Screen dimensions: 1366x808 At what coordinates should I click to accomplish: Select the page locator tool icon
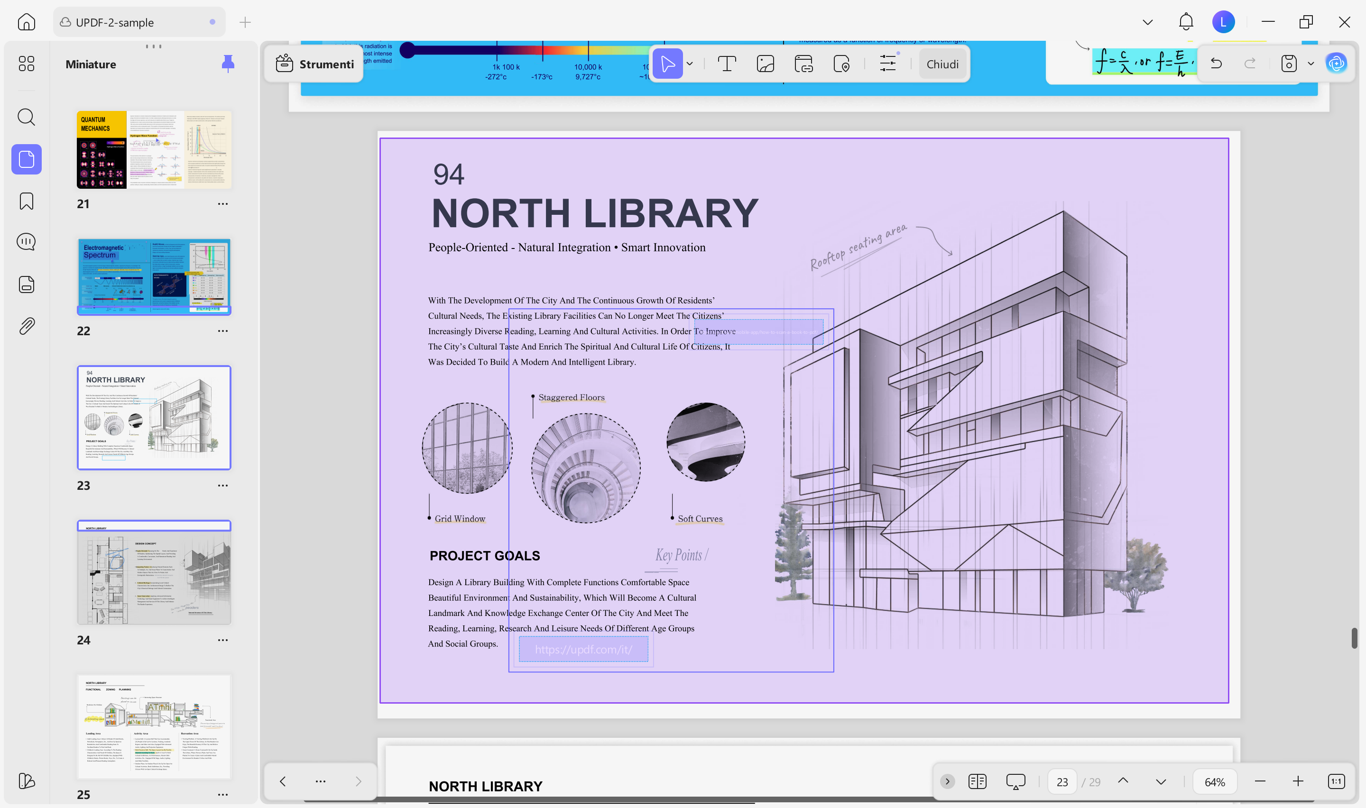point(842,64)
